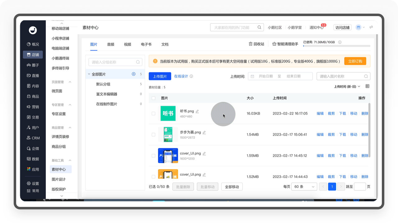Click 裁剪 for the 步步为赢.png row

click(331, 134)
